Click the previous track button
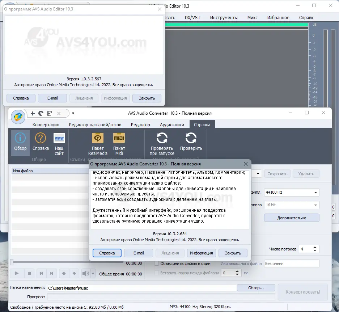The image size is (339, 312). pos(41,273)
